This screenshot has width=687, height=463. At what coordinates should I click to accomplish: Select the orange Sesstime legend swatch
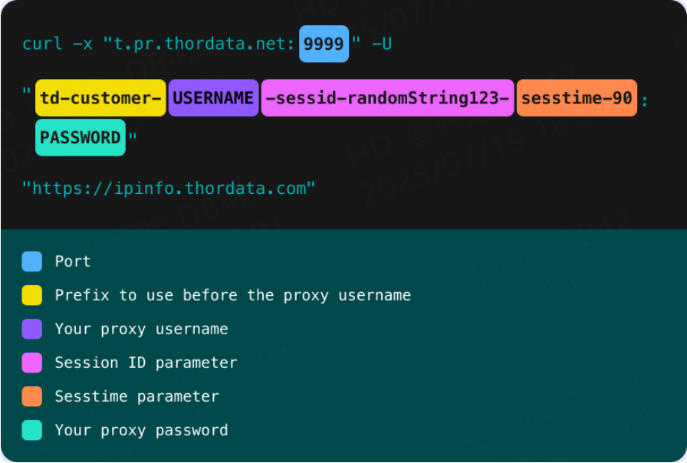click(32, 396)
